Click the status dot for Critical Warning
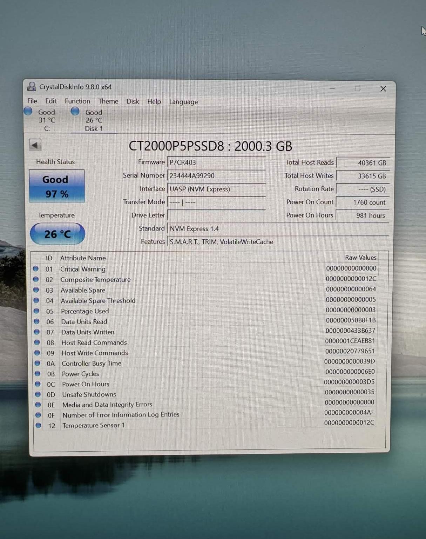 (x=35, y=269)
